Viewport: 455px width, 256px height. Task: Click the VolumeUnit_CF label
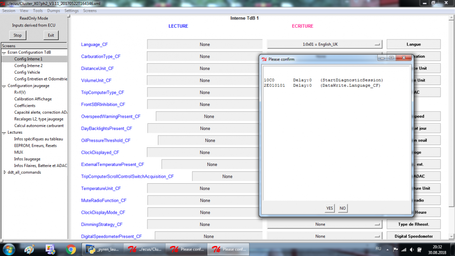96,80
